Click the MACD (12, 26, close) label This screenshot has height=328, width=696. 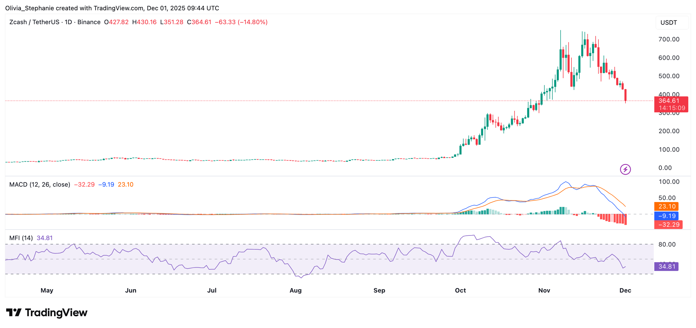tap(39, 184)
